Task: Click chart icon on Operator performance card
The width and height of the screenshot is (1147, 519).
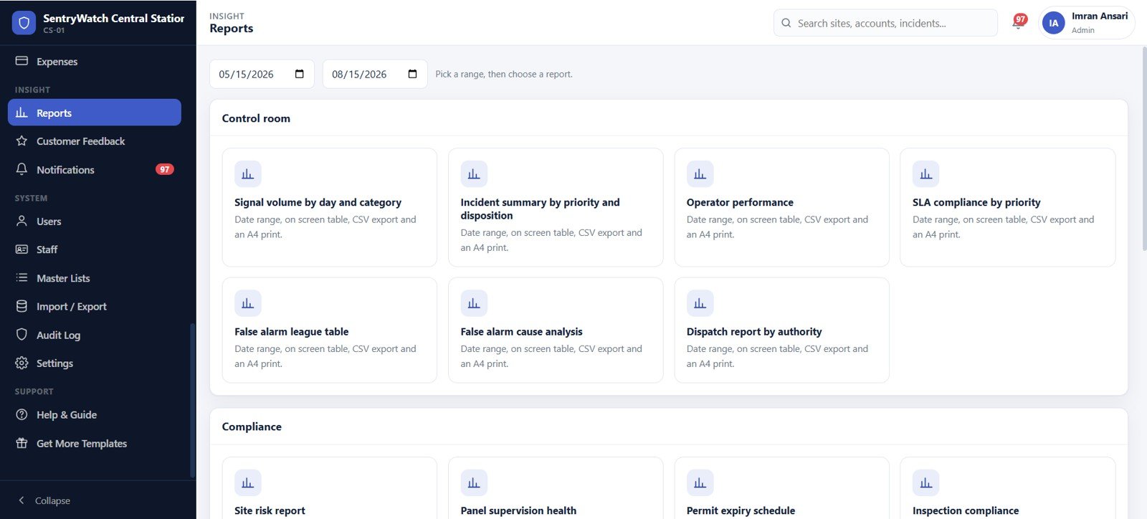Action: (700, 174)
